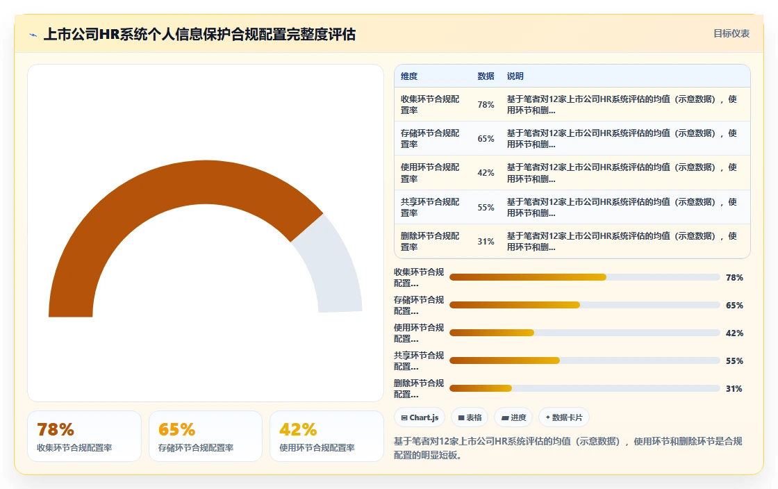This screenshot has width=778, height=489.
Task: Select the 共享环节合规配置率 table row name
Action: coord(430,207)
